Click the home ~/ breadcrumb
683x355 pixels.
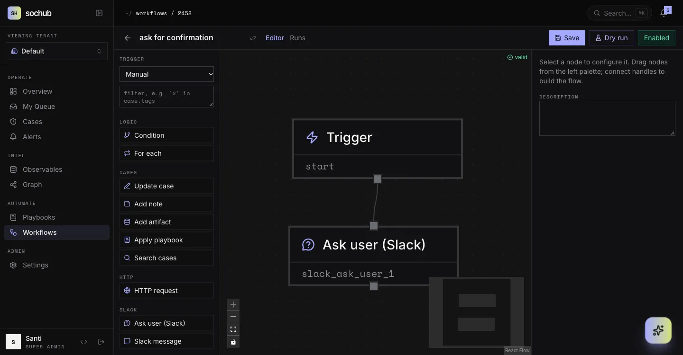(128, 13)
